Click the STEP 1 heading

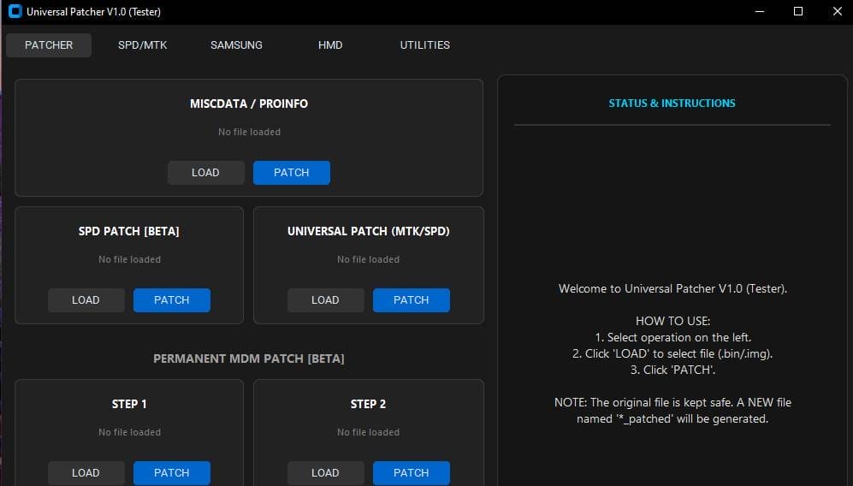[129, 404]
